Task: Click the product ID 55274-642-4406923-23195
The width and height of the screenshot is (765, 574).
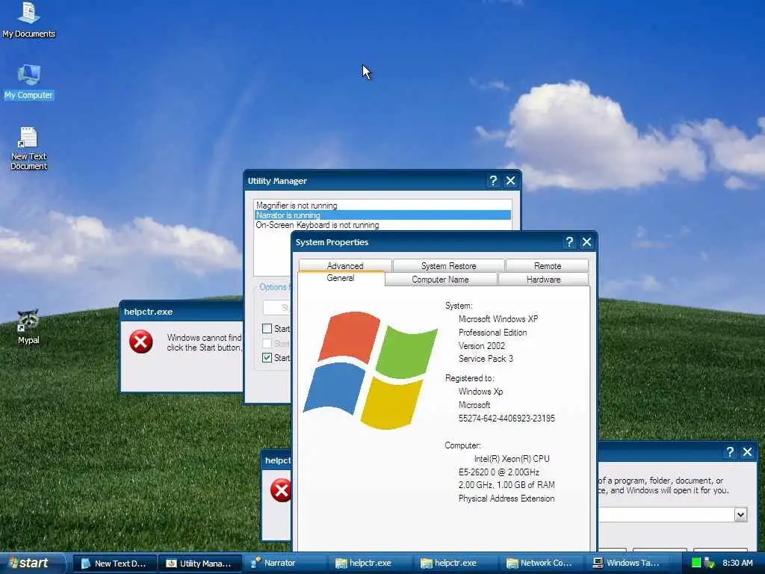Action: tap(507, 419)
